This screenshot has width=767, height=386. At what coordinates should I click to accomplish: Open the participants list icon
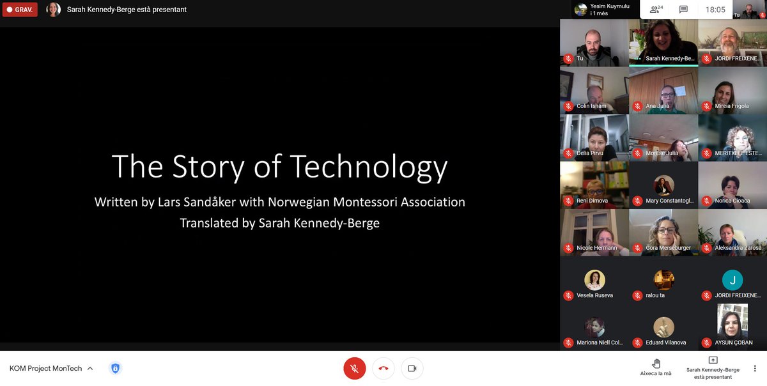[657, 10]
